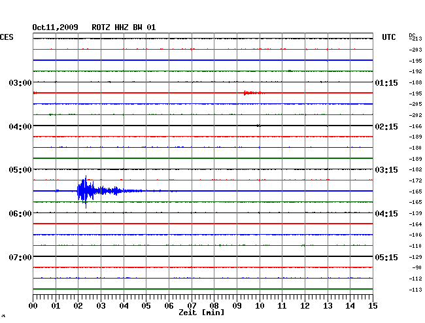Click the black blip on the 04:00 trace
This screenshot has height=323, width=425.
[258, 126]
